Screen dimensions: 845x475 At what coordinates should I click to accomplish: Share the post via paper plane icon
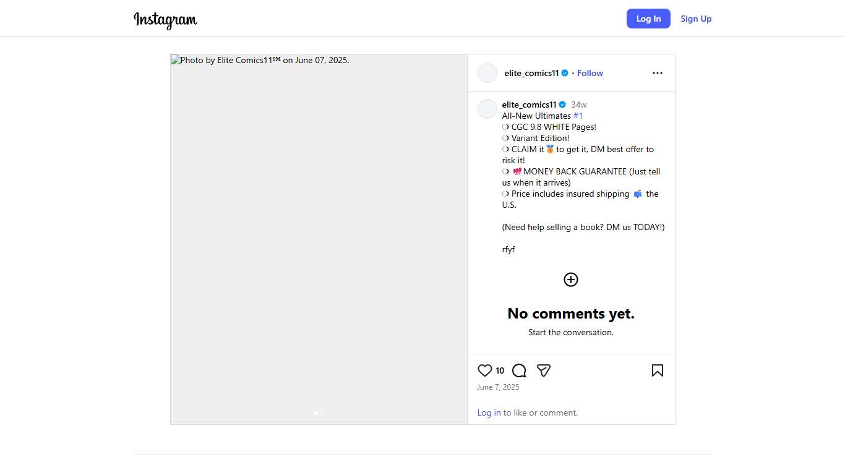tap(544, 370)
